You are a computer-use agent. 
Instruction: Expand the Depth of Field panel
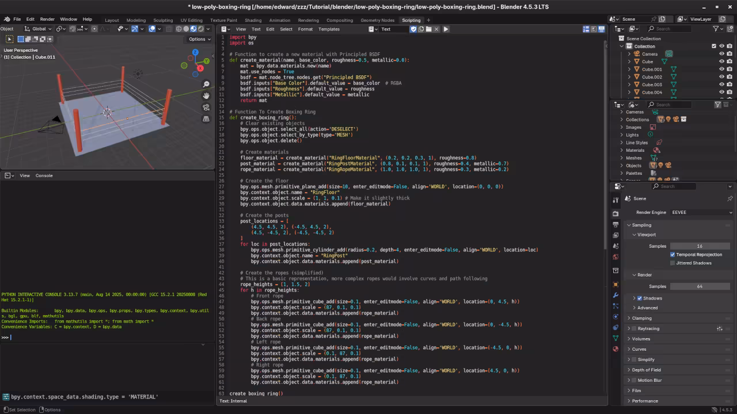tap(646, 370)
